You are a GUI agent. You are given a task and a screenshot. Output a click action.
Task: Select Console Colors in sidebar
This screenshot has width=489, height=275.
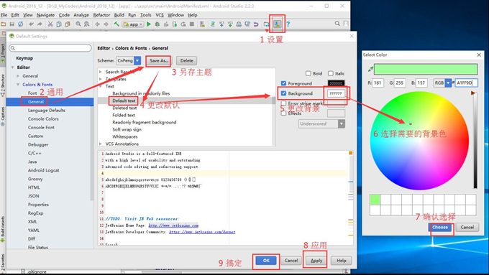click(x=43, y=118)
